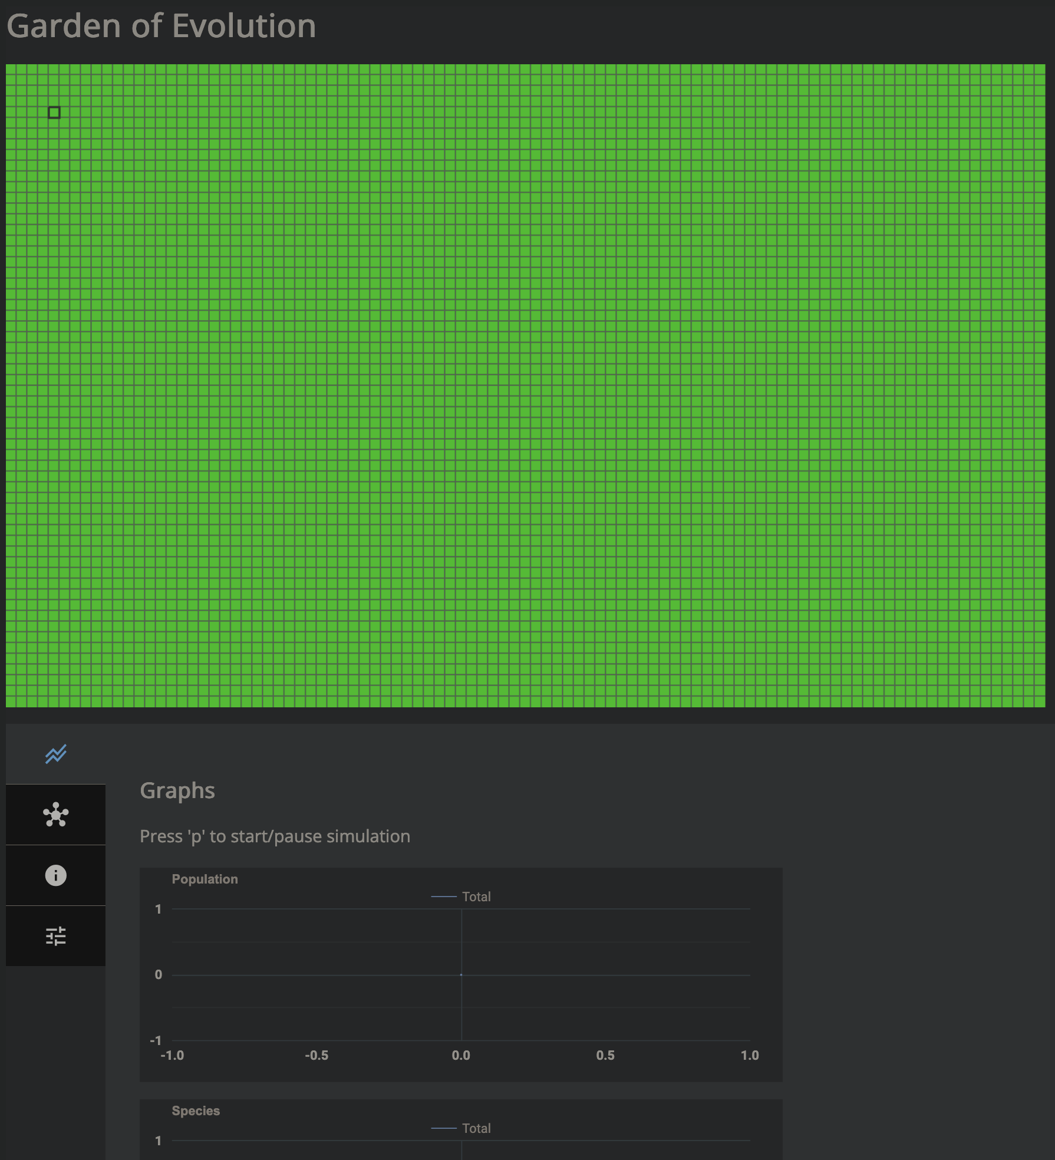This screenshot has height=1160, width=1055.
Task: Click the Species chart title
Action: [196, 1110]
